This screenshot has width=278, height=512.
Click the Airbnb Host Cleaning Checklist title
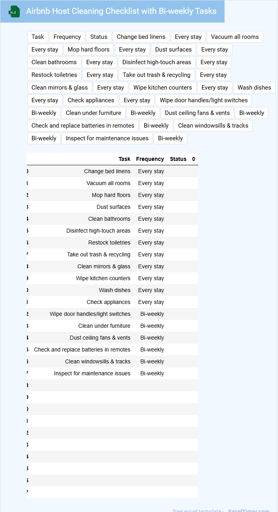[121, 11]
